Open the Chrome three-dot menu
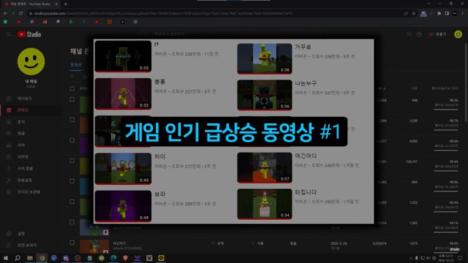Screen dimensions: 468x263 click(x=462, y=13)
